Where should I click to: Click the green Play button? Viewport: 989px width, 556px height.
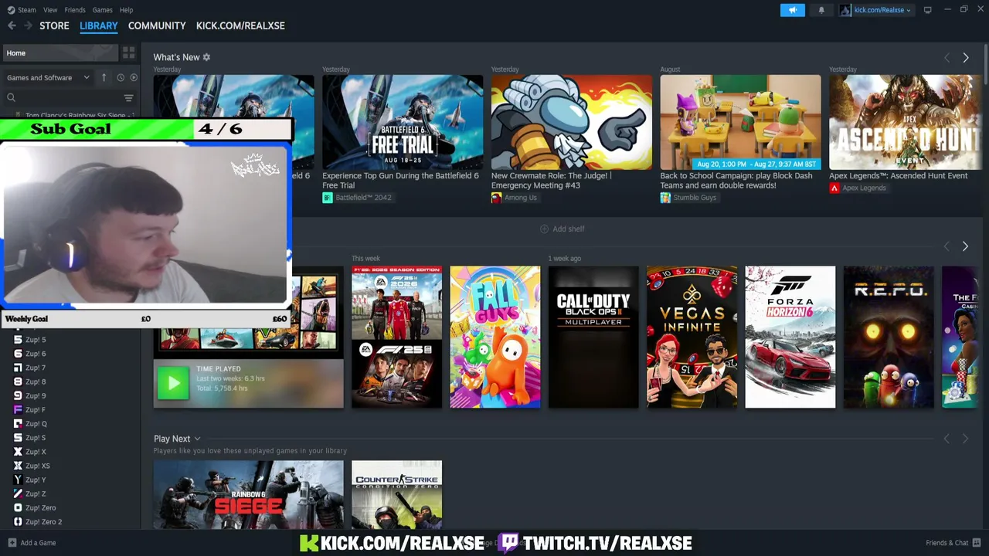[173, 383]
